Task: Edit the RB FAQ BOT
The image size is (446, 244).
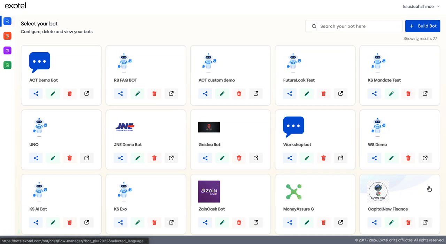Action: click(138, 93)
